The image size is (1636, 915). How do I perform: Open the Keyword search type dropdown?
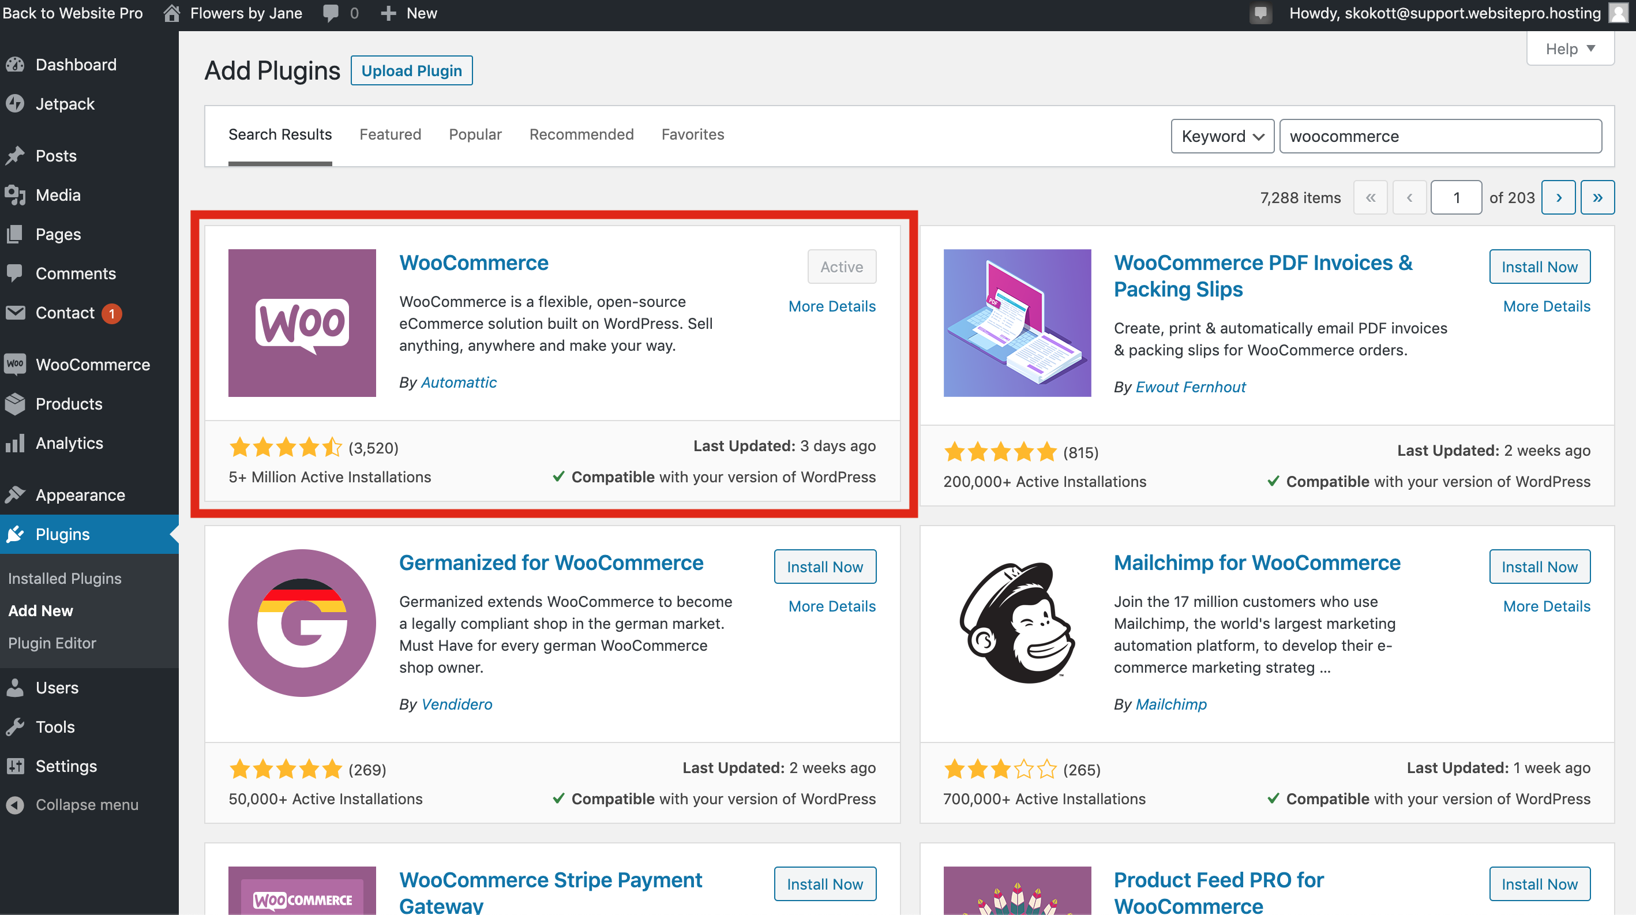[x=1222, y=136]
